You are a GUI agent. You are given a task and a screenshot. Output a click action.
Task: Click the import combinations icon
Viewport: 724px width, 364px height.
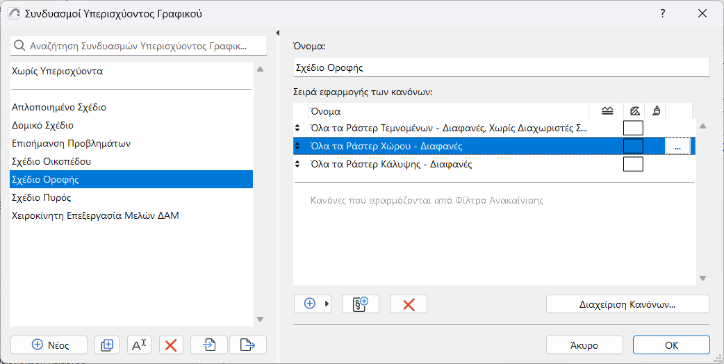tap(210, 345)
